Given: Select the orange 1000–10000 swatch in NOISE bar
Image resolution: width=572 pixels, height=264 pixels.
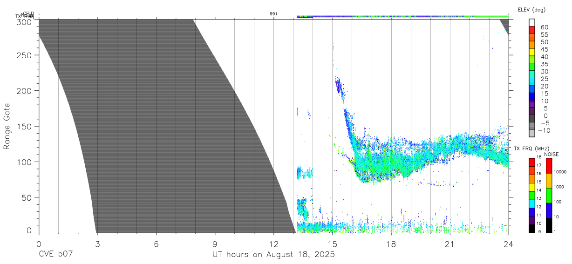Looking at the screenshot, I should [548, 181].
